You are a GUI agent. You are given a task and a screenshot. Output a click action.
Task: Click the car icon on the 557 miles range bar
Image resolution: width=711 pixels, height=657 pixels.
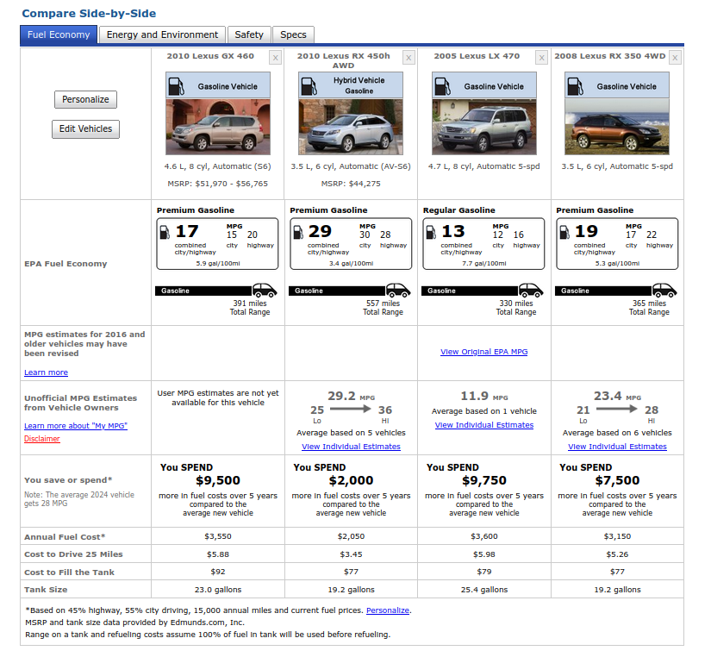[x=398, y=290]
